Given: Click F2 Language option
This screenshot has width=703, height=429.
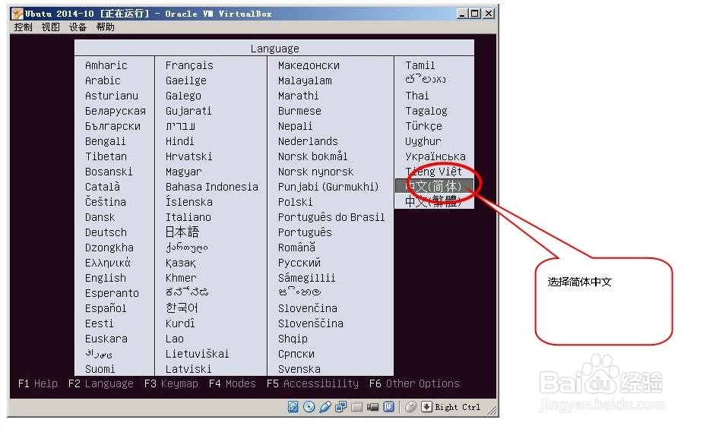Looking at the screenshot, I should pos(101,383).
